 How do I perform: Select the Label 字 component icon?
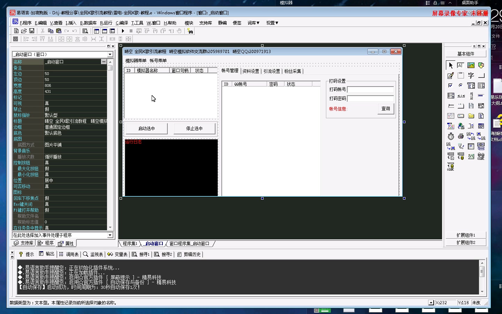(x=471, y=75)
